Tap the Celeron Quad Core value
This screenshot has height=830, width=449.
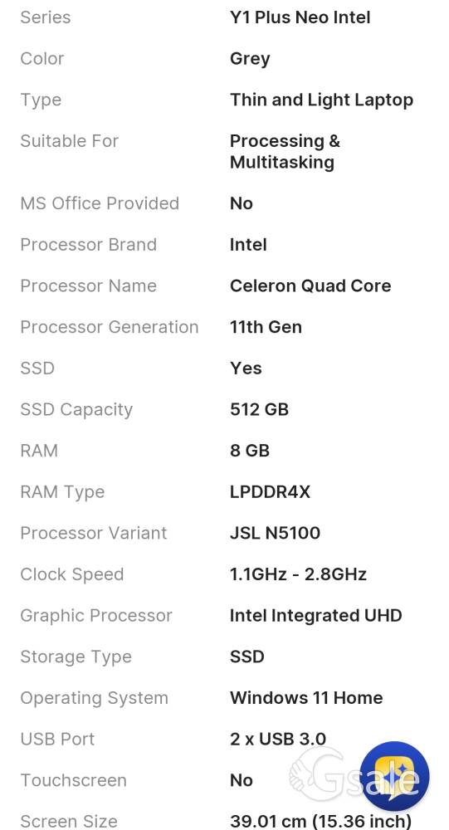310,286
